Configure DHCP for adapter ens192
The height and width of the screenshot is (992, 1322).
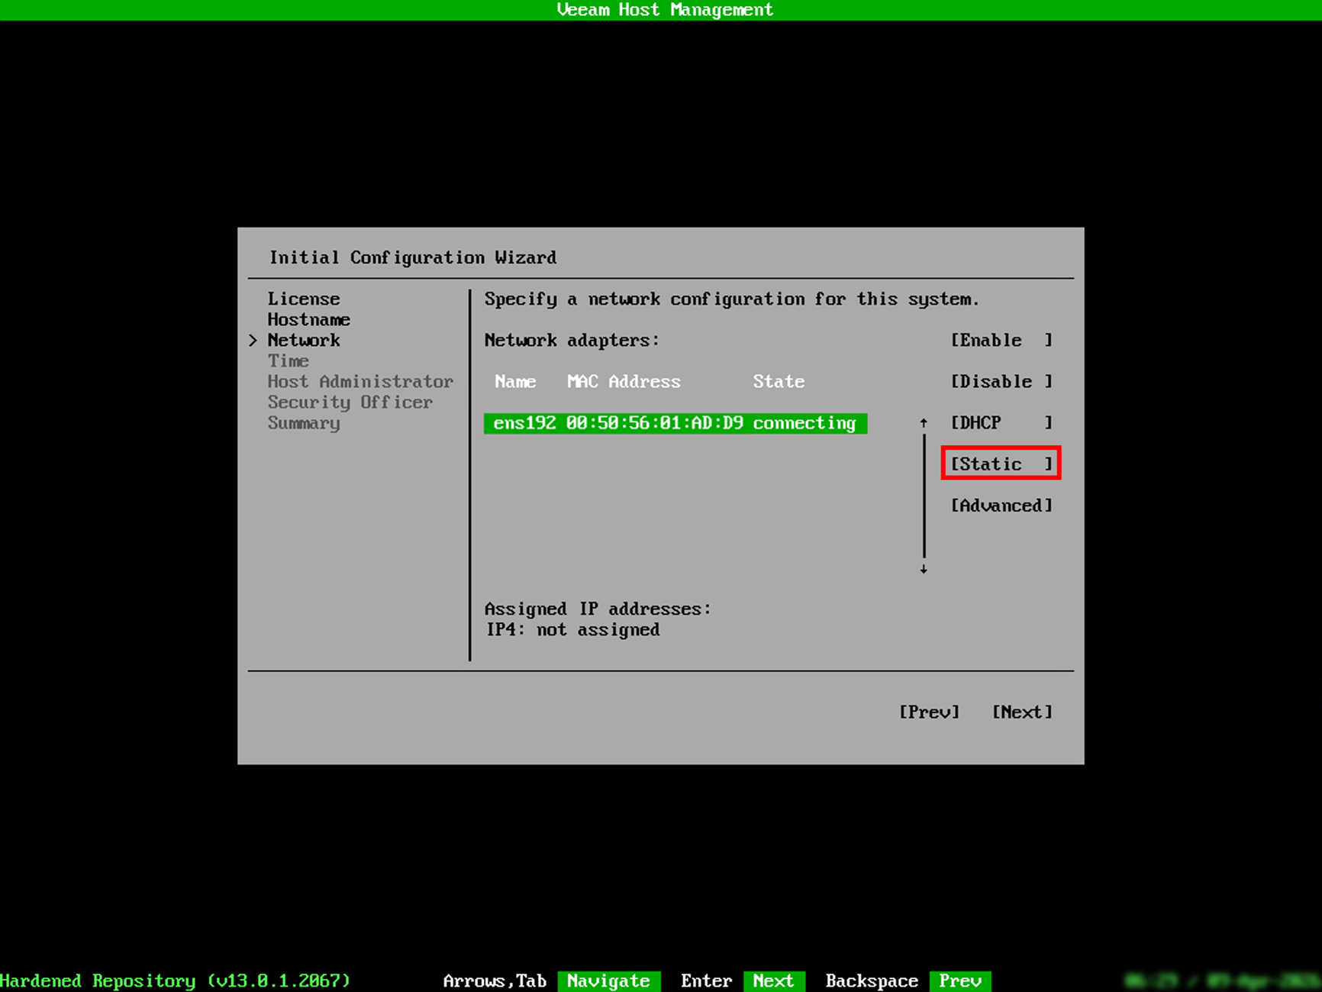[x=1000, y=422]
